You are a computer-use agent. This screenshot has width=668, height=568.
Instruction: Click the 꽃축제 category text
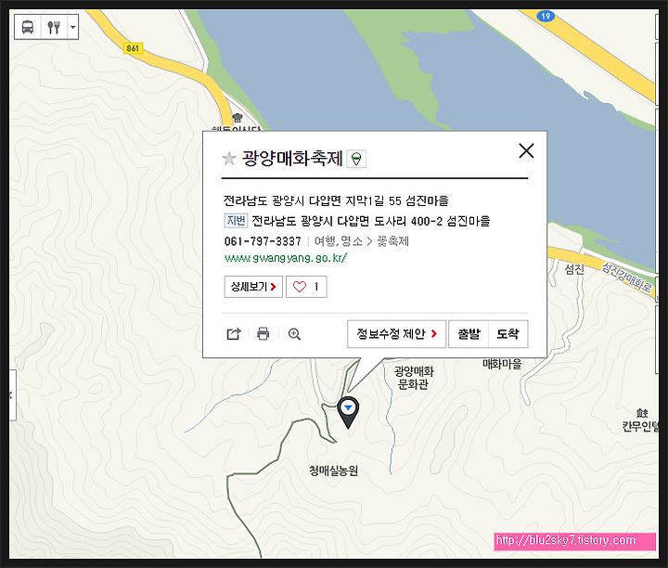[x=392, y=241]
